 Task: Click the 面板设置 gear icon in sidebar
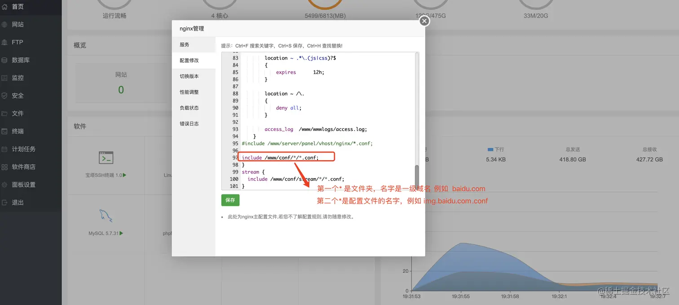pos(5,185)
